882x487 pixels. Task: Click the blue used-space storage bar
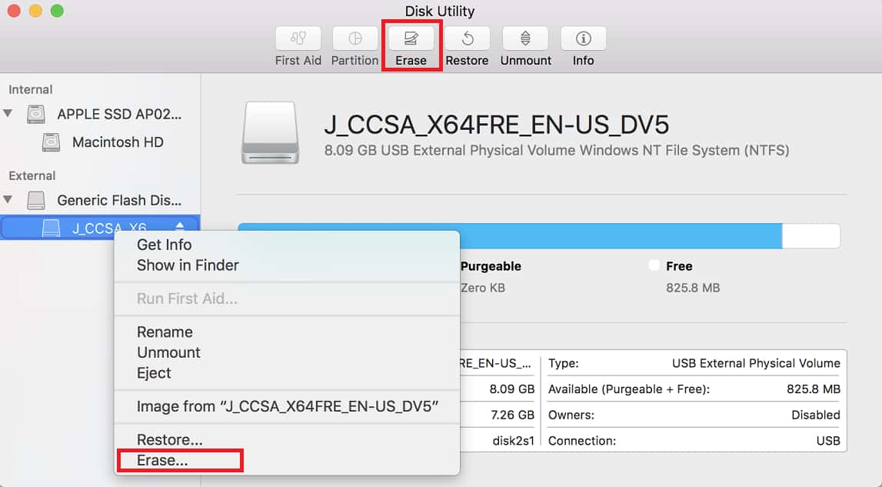click(x=621, y=236)
